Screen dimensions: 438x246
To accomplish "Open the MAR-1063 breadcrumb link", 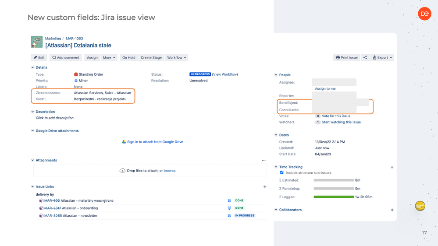I will [x=74, y=39].
